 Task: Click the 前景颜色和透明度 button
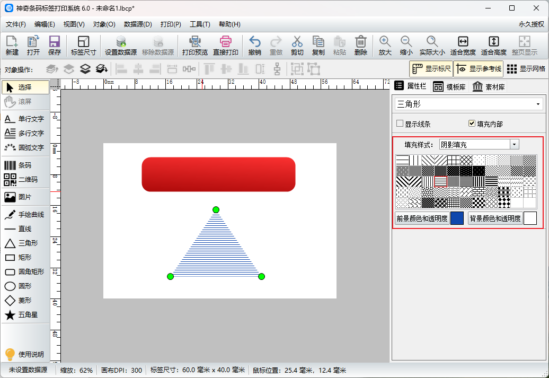422,218
